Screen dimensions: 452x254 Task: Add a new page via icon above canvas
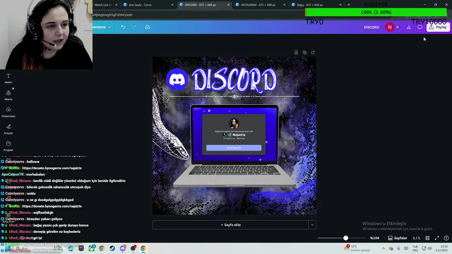[x=313, y=52]
